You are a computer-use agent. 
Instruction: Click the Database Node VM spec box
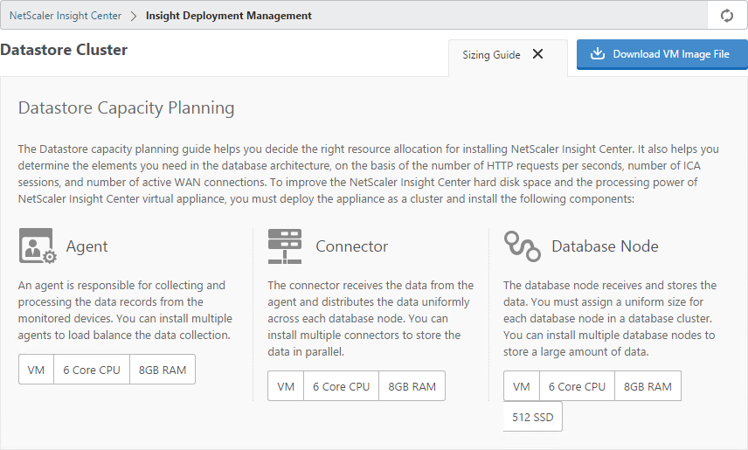tap(522, 386)
